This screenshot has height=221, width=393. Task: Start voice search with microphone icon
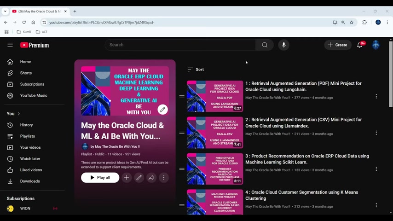(x=284, y=45)
